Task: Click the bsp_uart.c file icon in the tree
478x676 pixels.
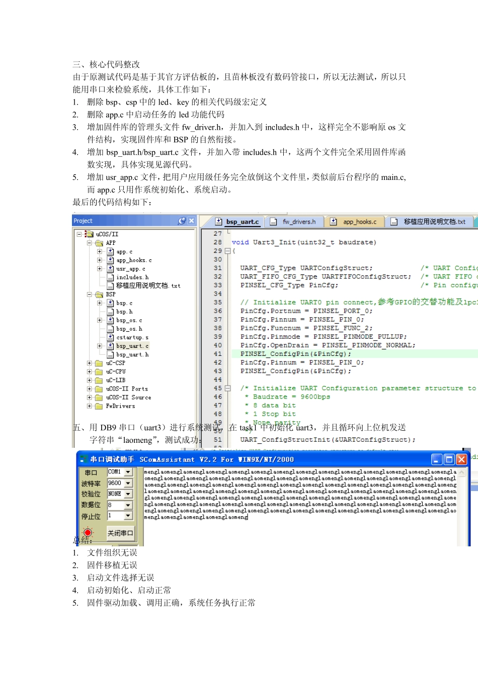Action: pyautogui.click(x=110, y=346)
